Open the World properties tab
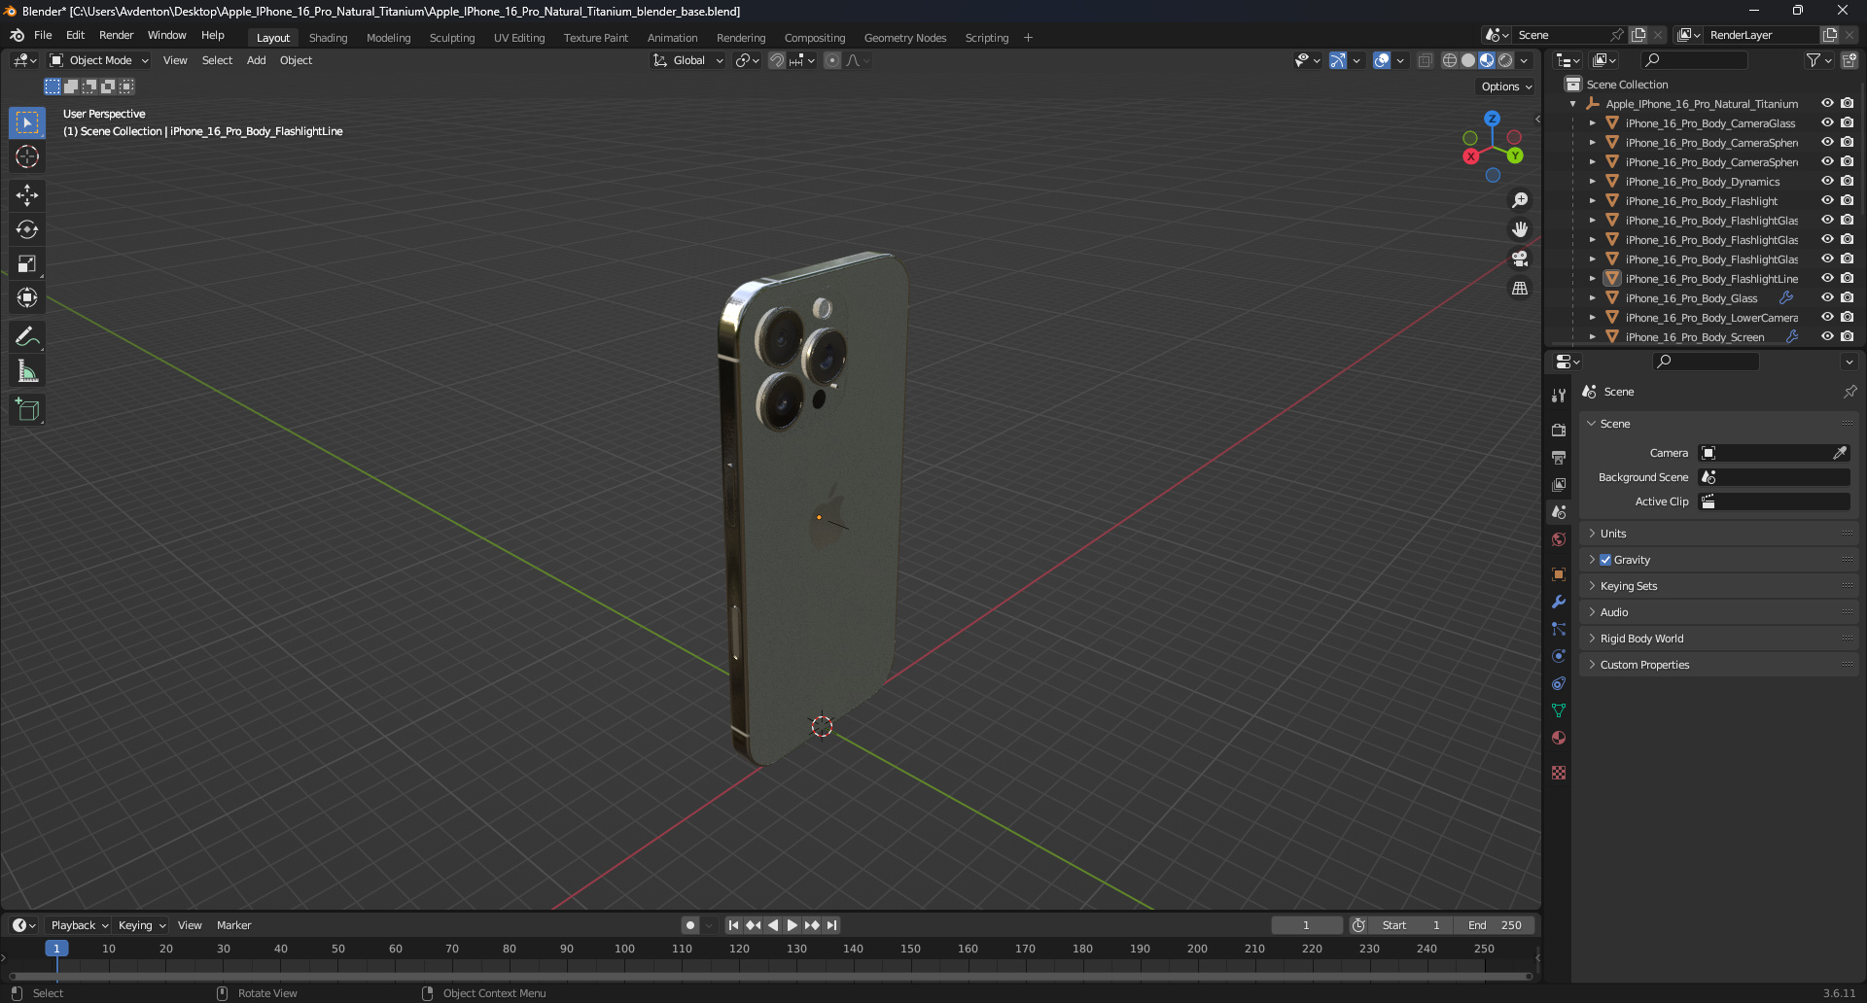Image resolution: width=1867 pixels, height=1003 pixels. pos(1559,539)
